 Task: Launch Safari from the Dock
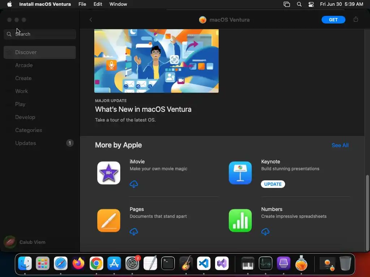click(61, 263)
